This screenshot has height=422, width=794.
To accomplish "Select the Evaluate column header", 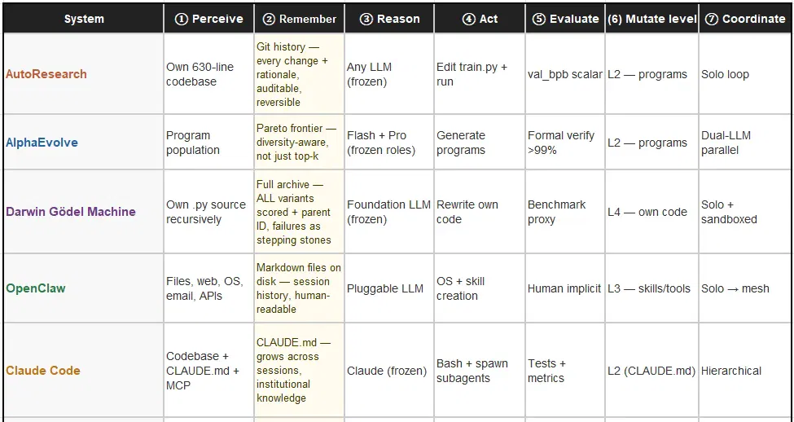I will [x=565, y=19].
